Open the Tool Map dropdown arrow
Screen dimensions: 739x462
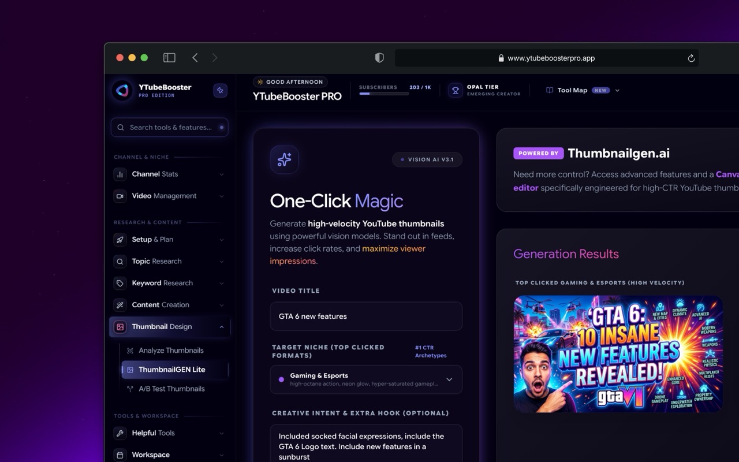point(617,91)
